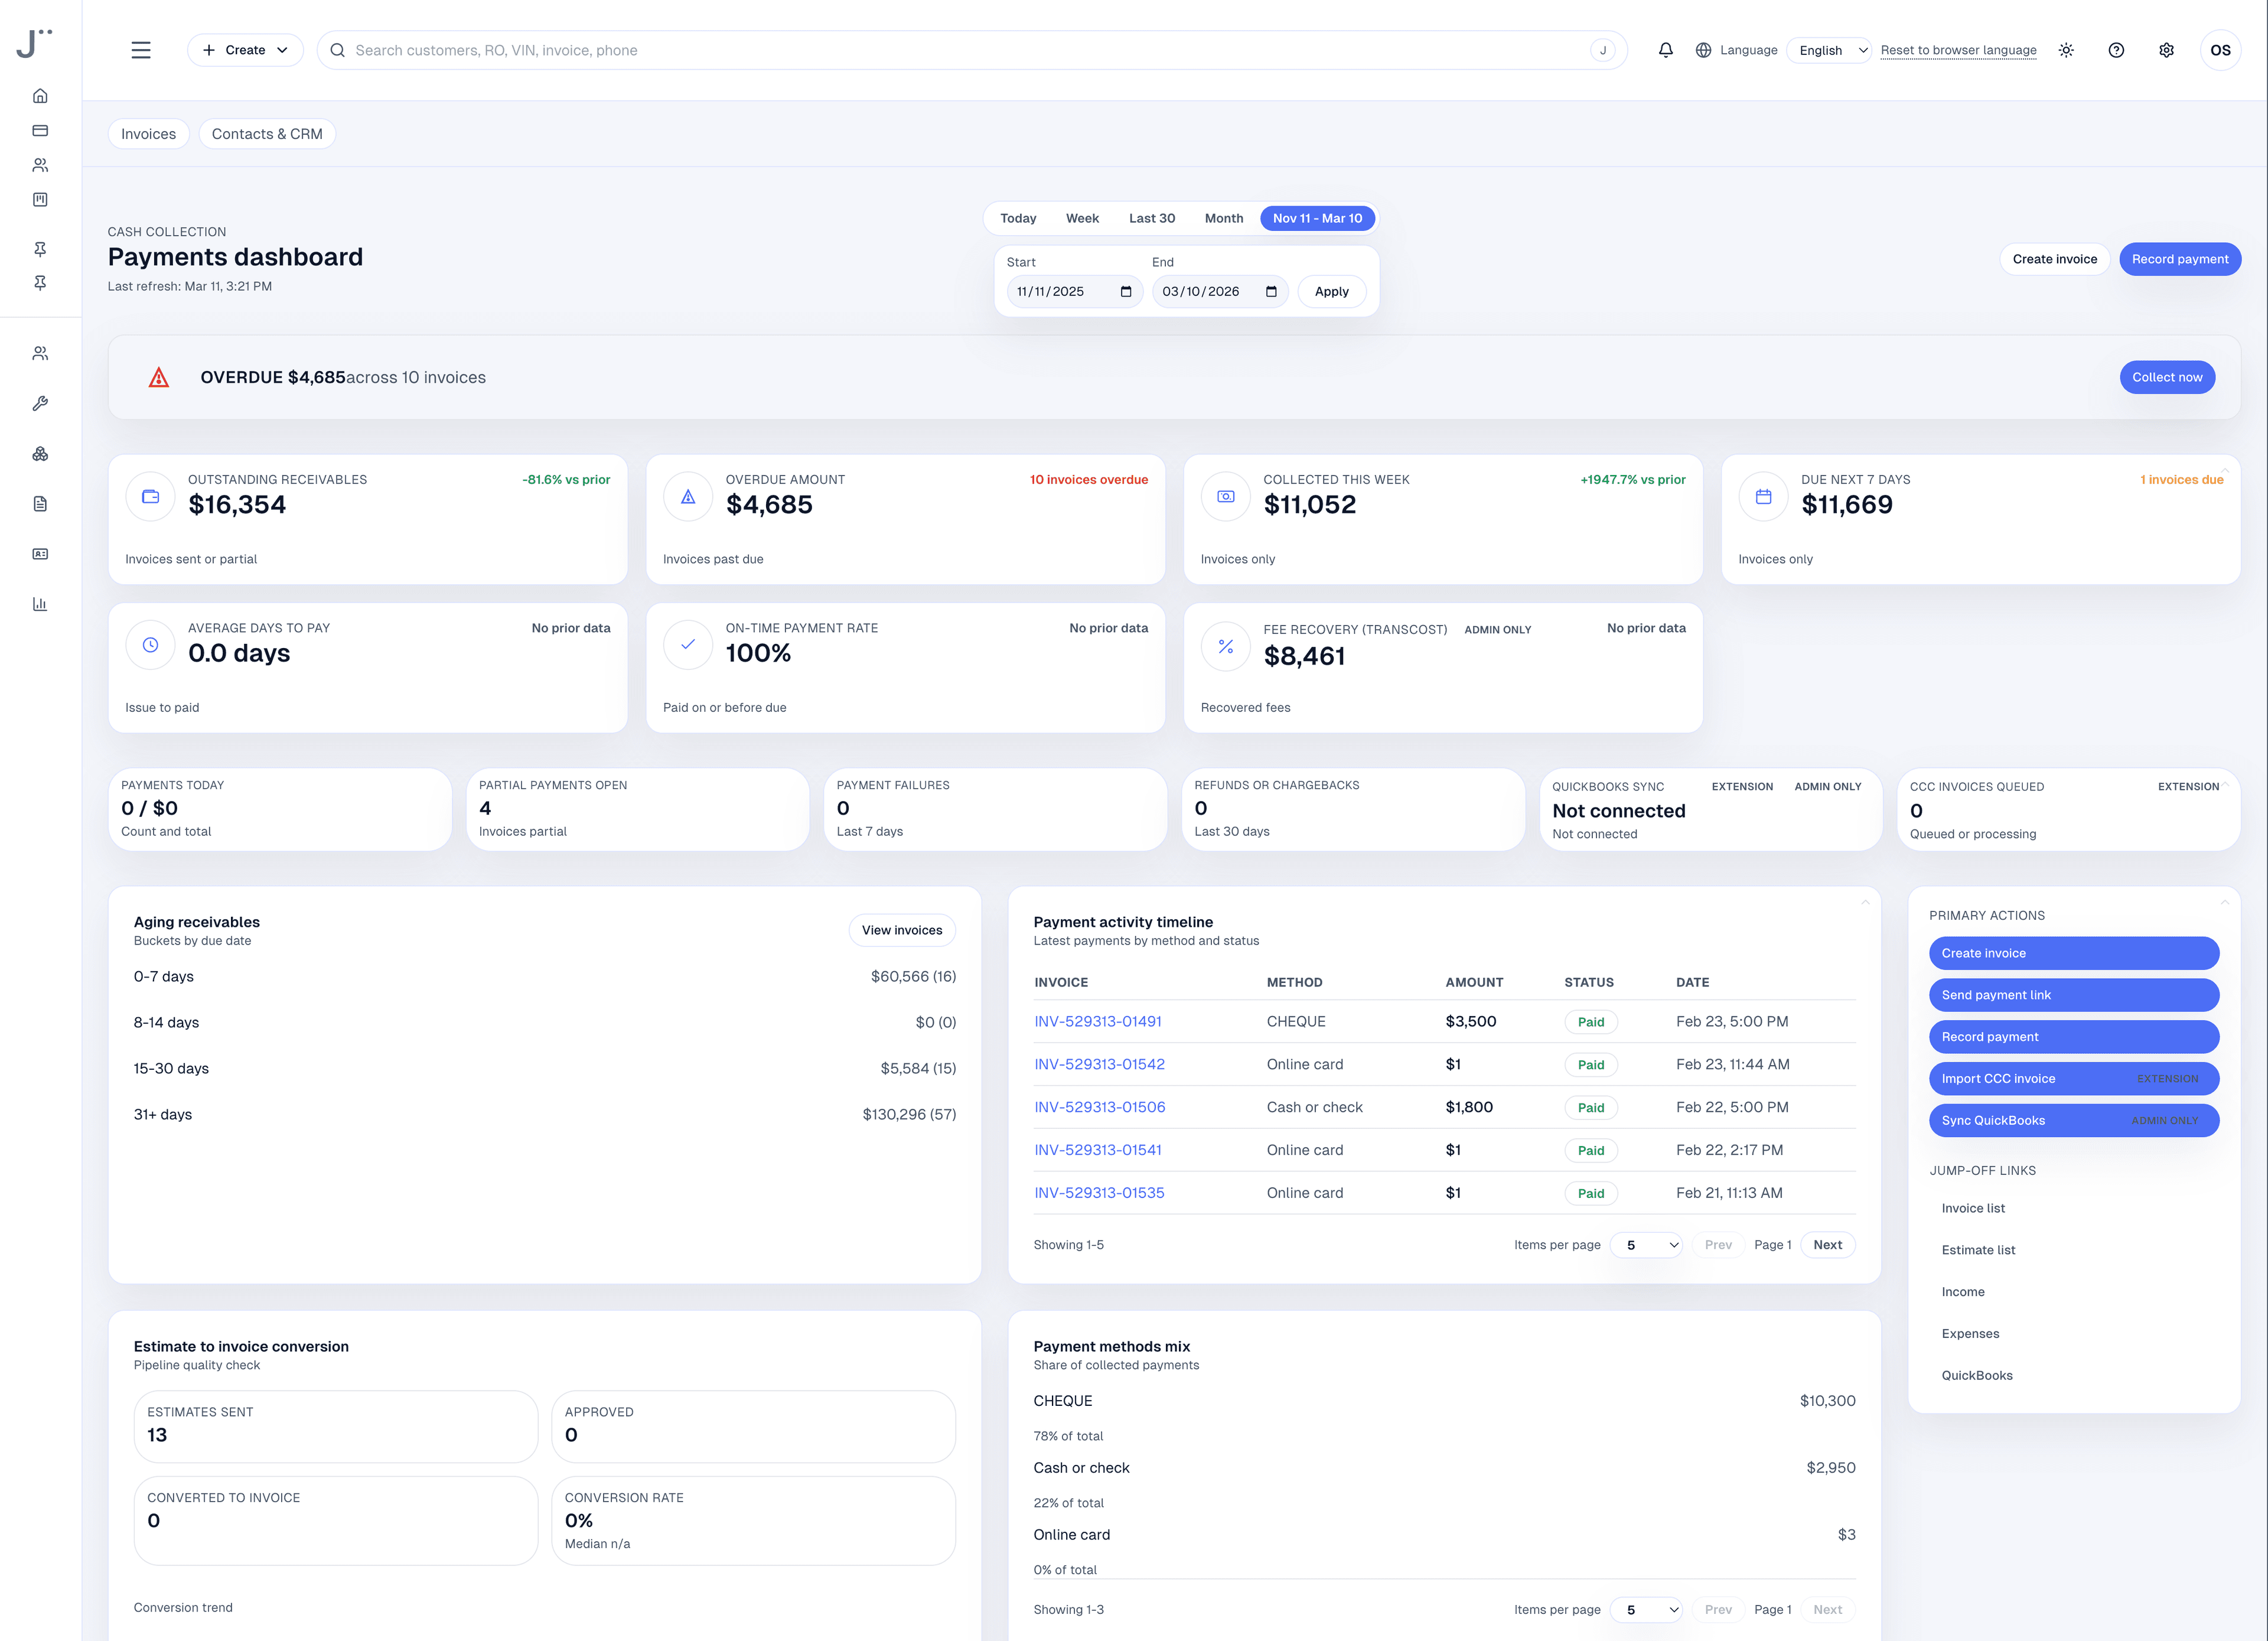Change items per page in payment timeline
The height and width of the screenshot is (1641, 2268).
pos(1646,1245)
